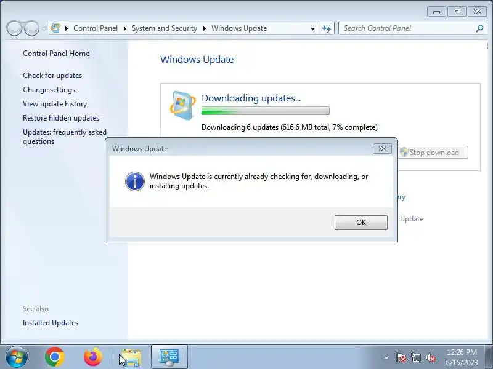This screenshot has height=369, width=493.
Task: Click Downloading 6 updates status text
Action: pos(289,127)
